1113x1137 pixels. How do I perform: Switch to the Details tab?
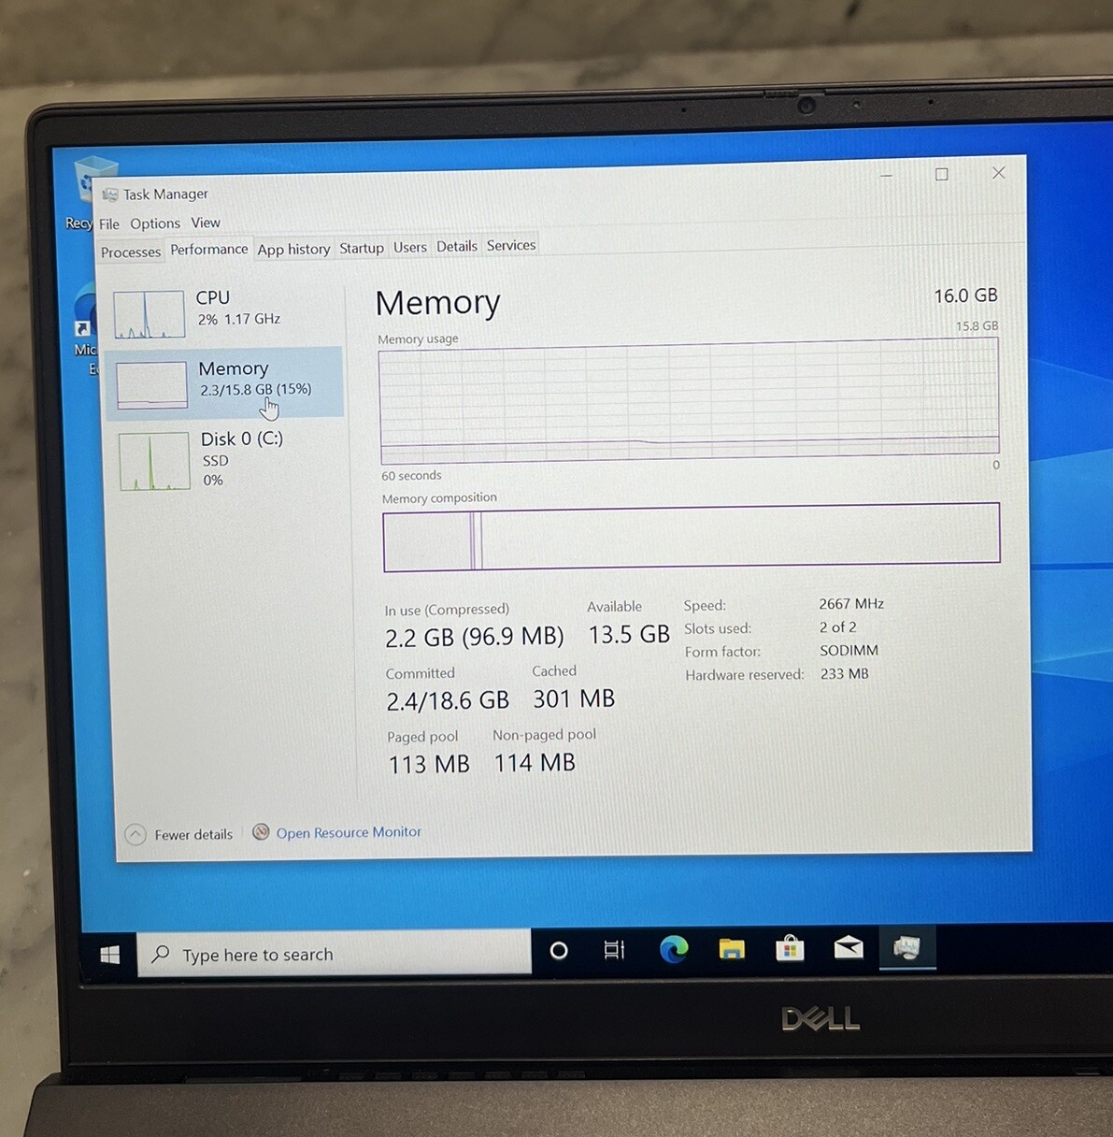(x=457, y=246)
